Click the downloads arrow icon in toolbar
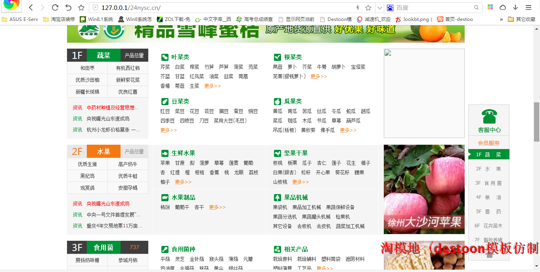The height and width of the screenshot is (272, 540). coord(515,8)
